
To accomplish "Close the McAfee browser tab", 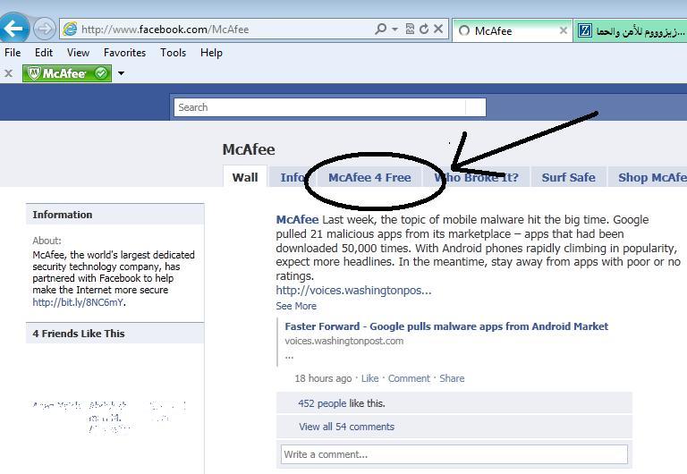I will click(563, 30).
